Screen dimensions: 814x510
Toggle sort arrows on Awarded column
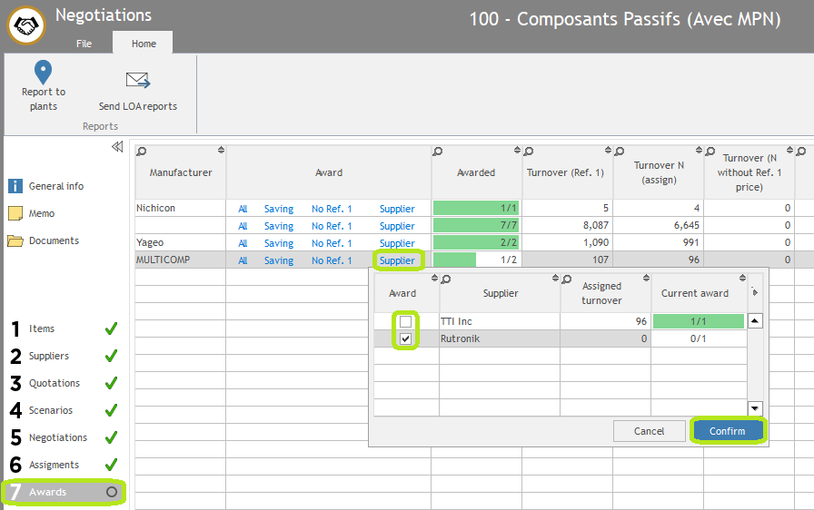click(517, 151)
